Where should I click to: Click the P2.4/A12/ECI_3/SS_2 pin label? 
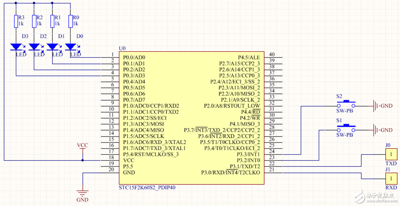(x=235, y=82)
